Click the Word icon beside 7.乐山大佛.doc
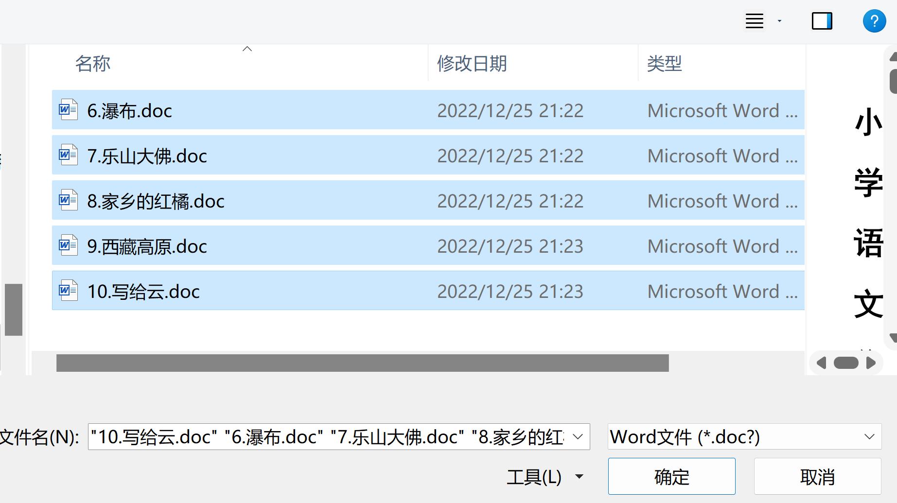Screen dimensions: 897x503 pyautogui.click(x=68, y=155)
